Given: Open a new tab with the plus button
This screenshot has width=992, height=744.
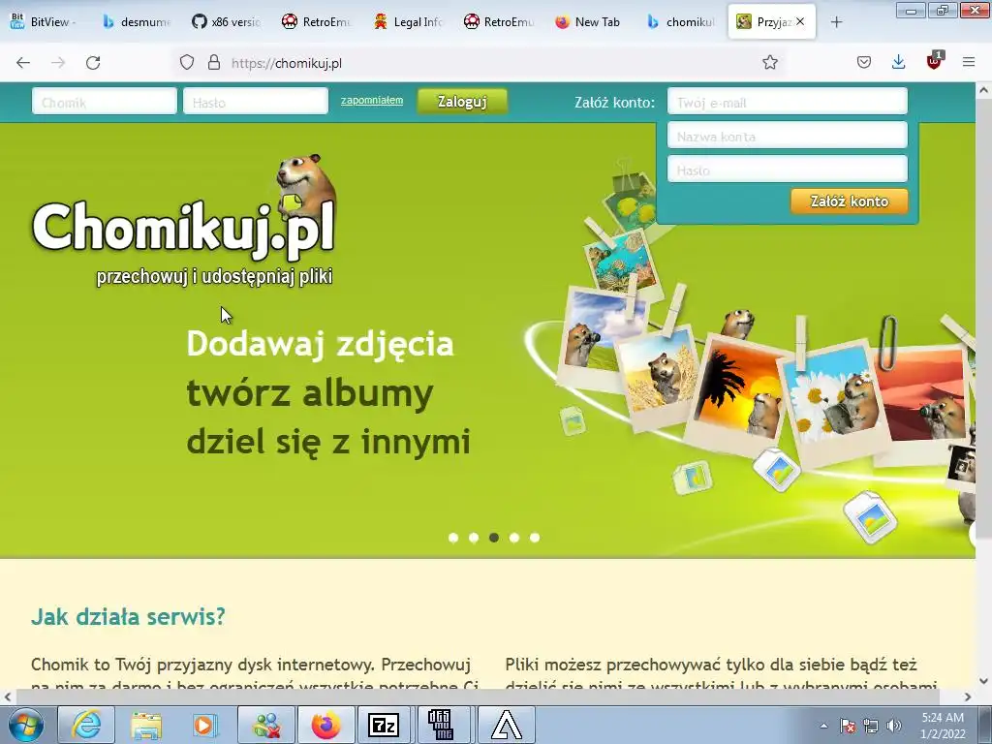Looking at the screenshot, I should pos(836,22).
